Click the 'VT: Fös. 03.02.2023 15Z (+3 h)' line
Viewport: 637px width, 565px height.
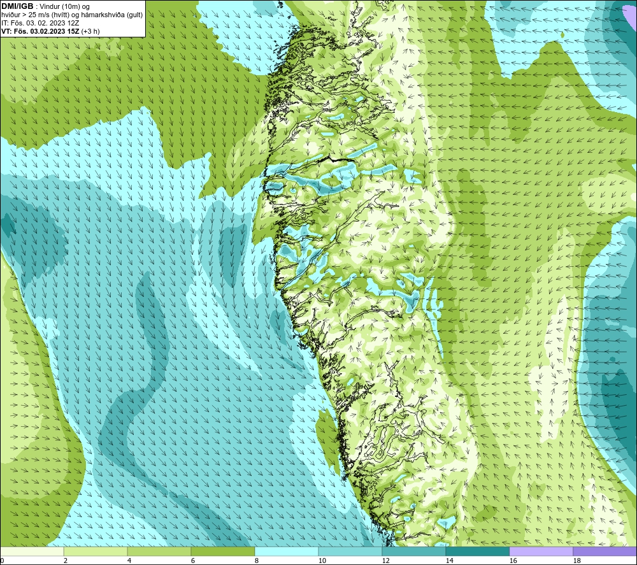[x=50, y=31]
